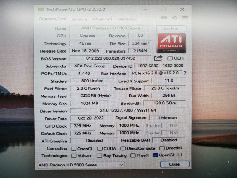Screen dimensions: 237x178
Task: Toggle the PhysX checkbox
Action: point(133,155)
